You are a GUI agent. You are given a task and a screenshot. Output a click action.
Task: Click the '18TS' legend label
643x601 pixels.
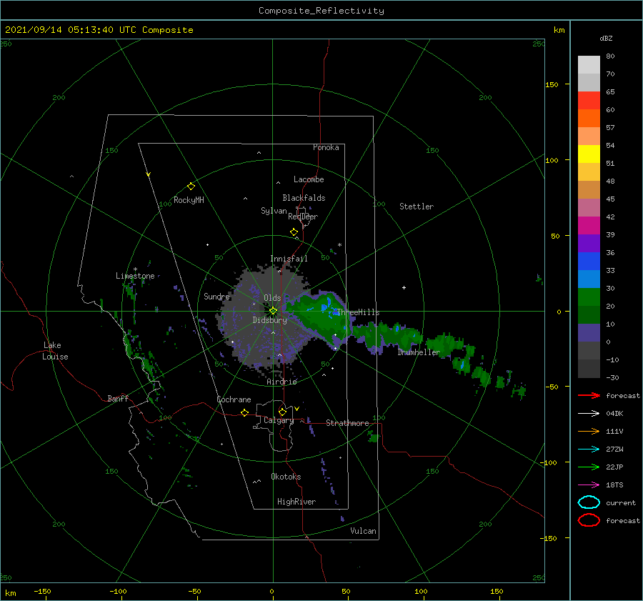pyautogui.click(x=614, y=485)
